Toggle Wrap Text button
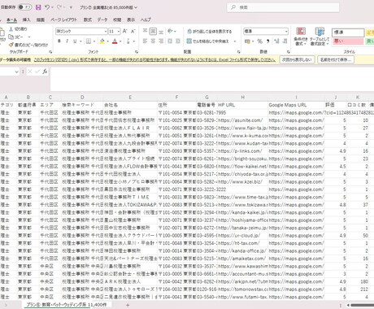Screen dimensions: 374x309 [210, 32]
